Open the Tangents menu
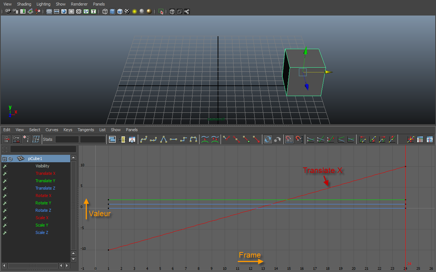Image resolution: width=436 pixels, height=272 pixels. tap(86, 130)
